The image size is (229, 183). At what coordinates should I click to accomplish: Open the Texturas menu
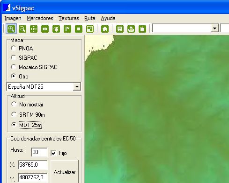coord(69,18)
